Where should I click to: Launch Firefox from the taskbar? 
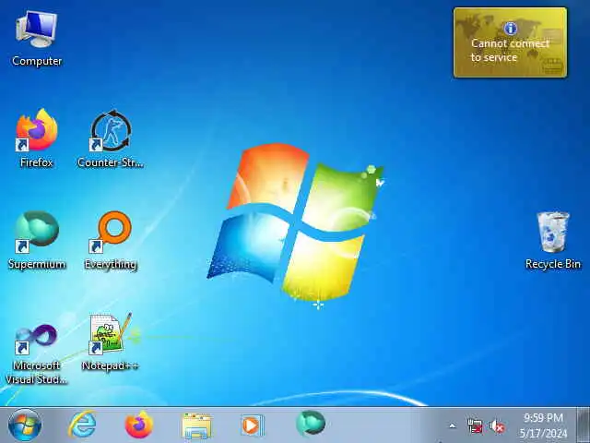(x=139, y=425)
